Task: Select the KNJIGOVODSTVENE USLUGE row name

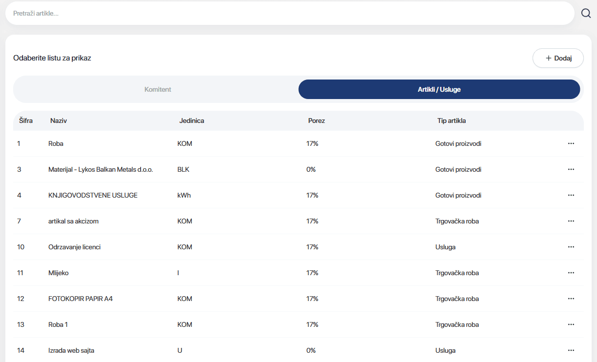Action: coord(93,195)
